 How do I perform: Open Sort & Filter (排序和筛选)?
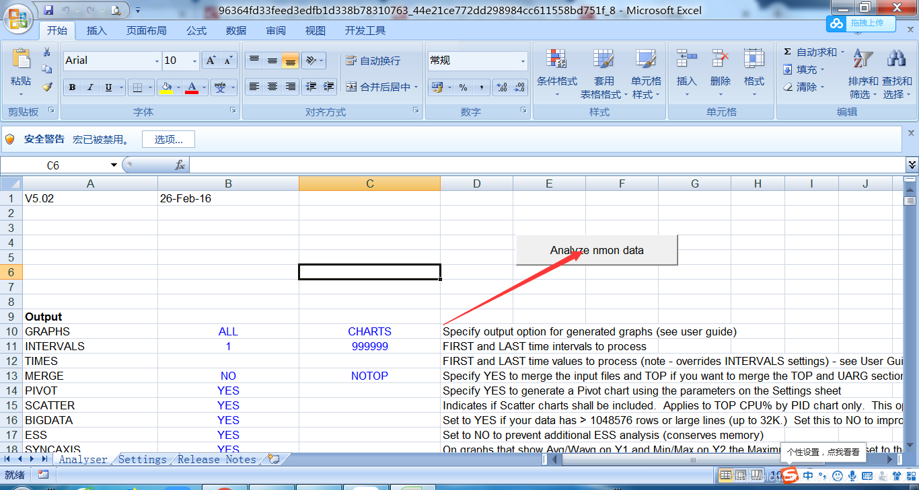coord(863,74)
